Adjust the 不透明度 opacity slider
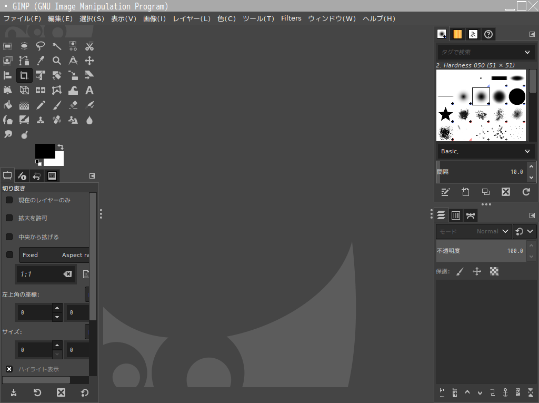Image resolution: width=539 pixels, height=403 pixels. point(481,251)
